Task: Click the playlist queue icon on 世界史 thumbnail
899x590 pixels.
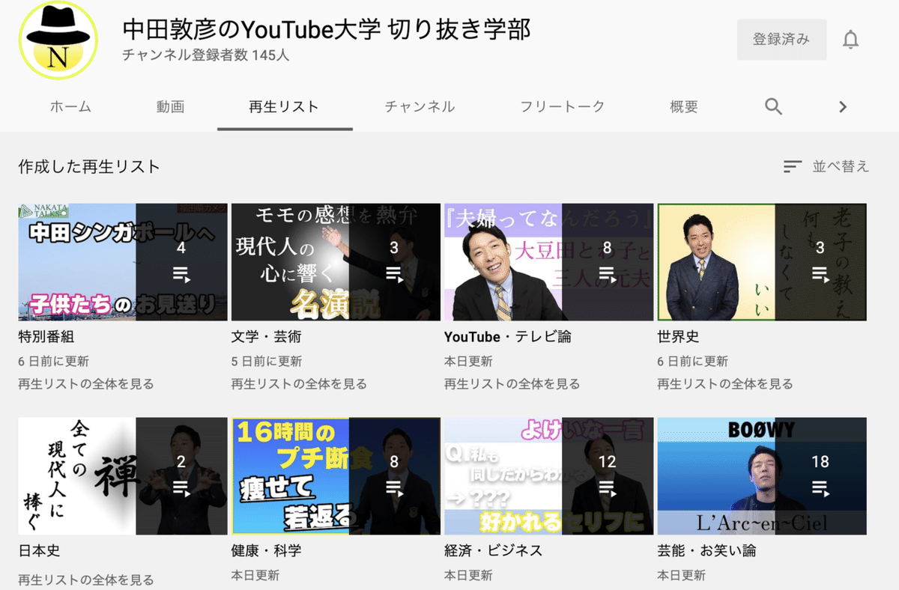Action: pos(820,276)
